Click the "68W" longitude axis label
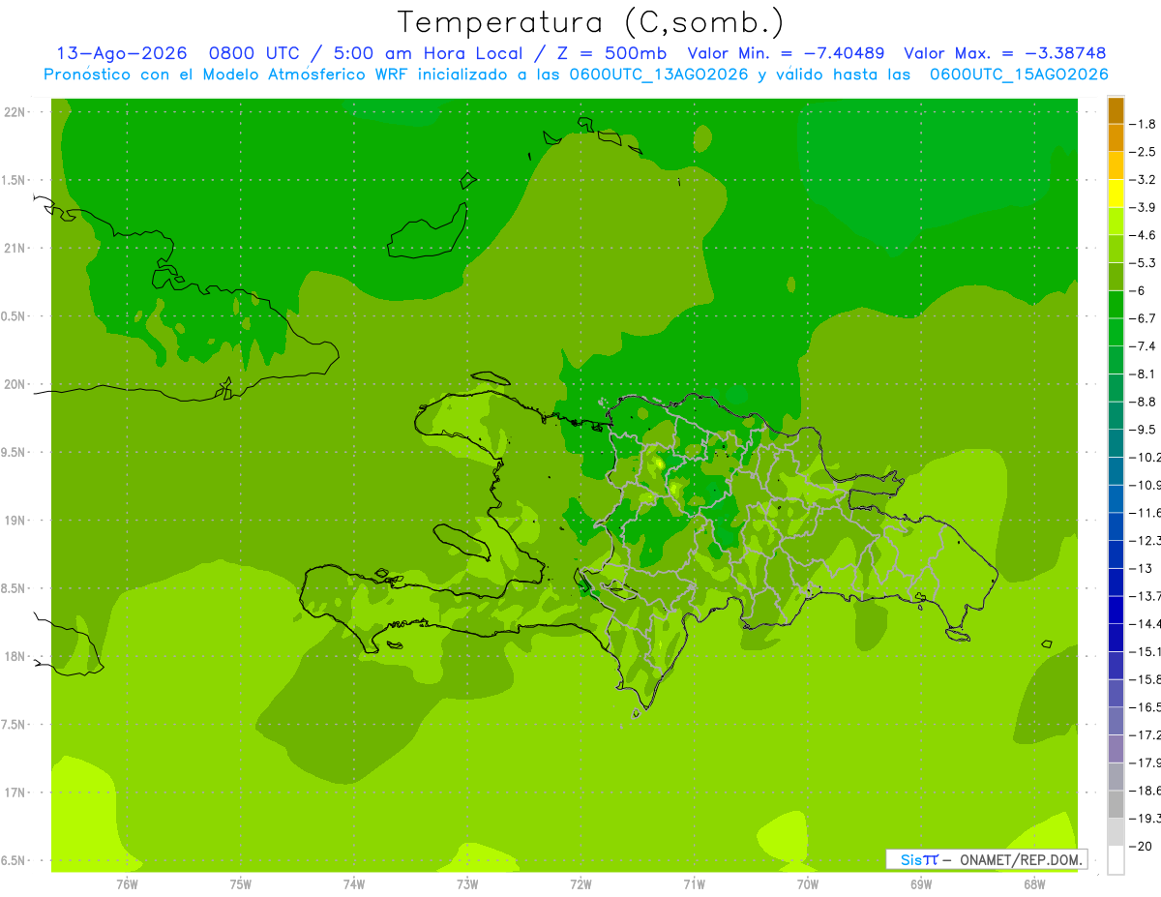 [1033, 884]
